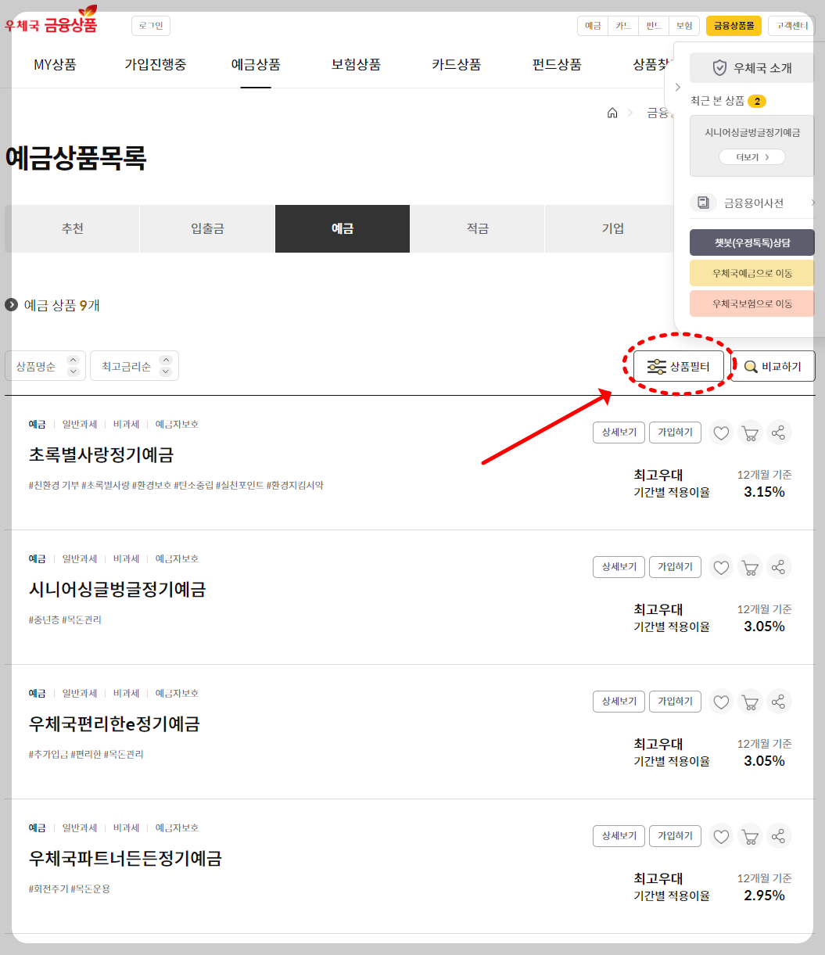Sort by 최고금리순
Image resolution: width=825 pixels, height=955 pixels.
coord(135,366)
